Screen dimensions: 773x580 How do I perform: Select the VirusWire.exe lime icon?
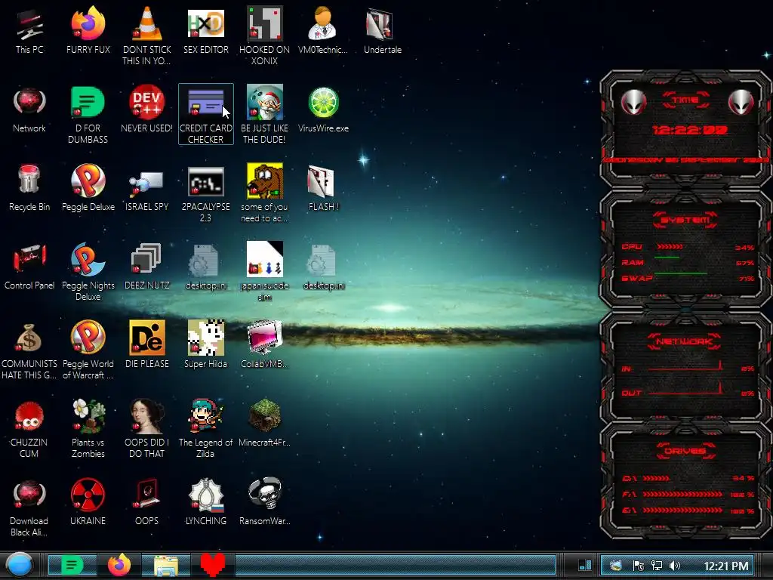323,110
